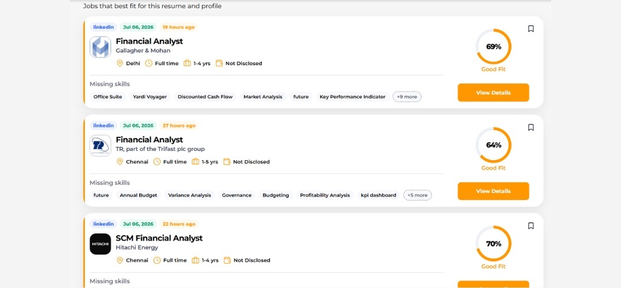Click the '22 hours ago' tag

point(179,224)
